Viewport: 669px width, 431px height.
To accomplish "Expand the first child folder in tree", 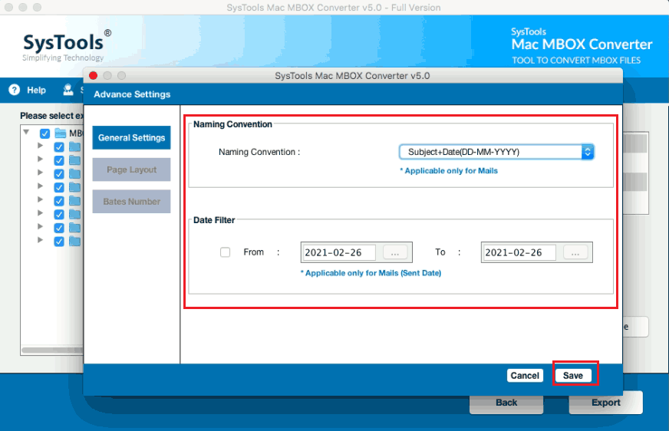I will coord(40,146).
